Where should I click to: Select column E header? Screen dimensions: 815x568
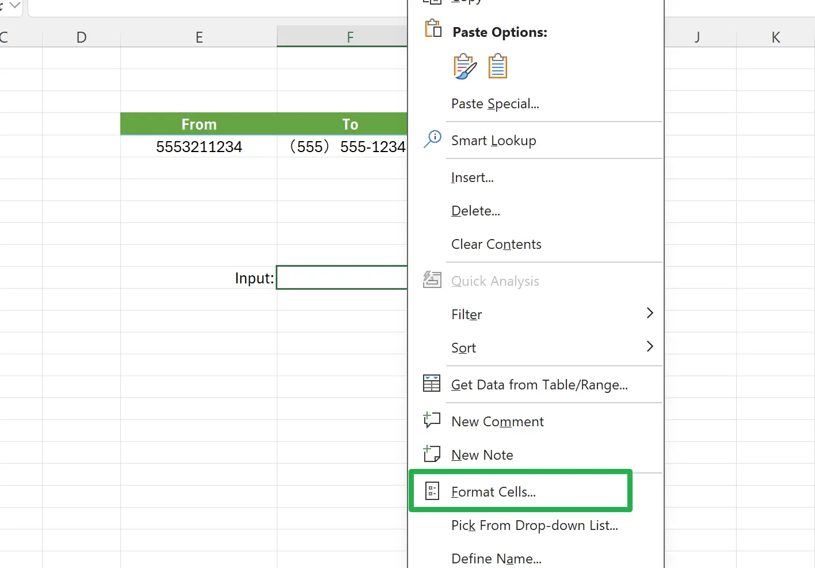pos(199,37)
